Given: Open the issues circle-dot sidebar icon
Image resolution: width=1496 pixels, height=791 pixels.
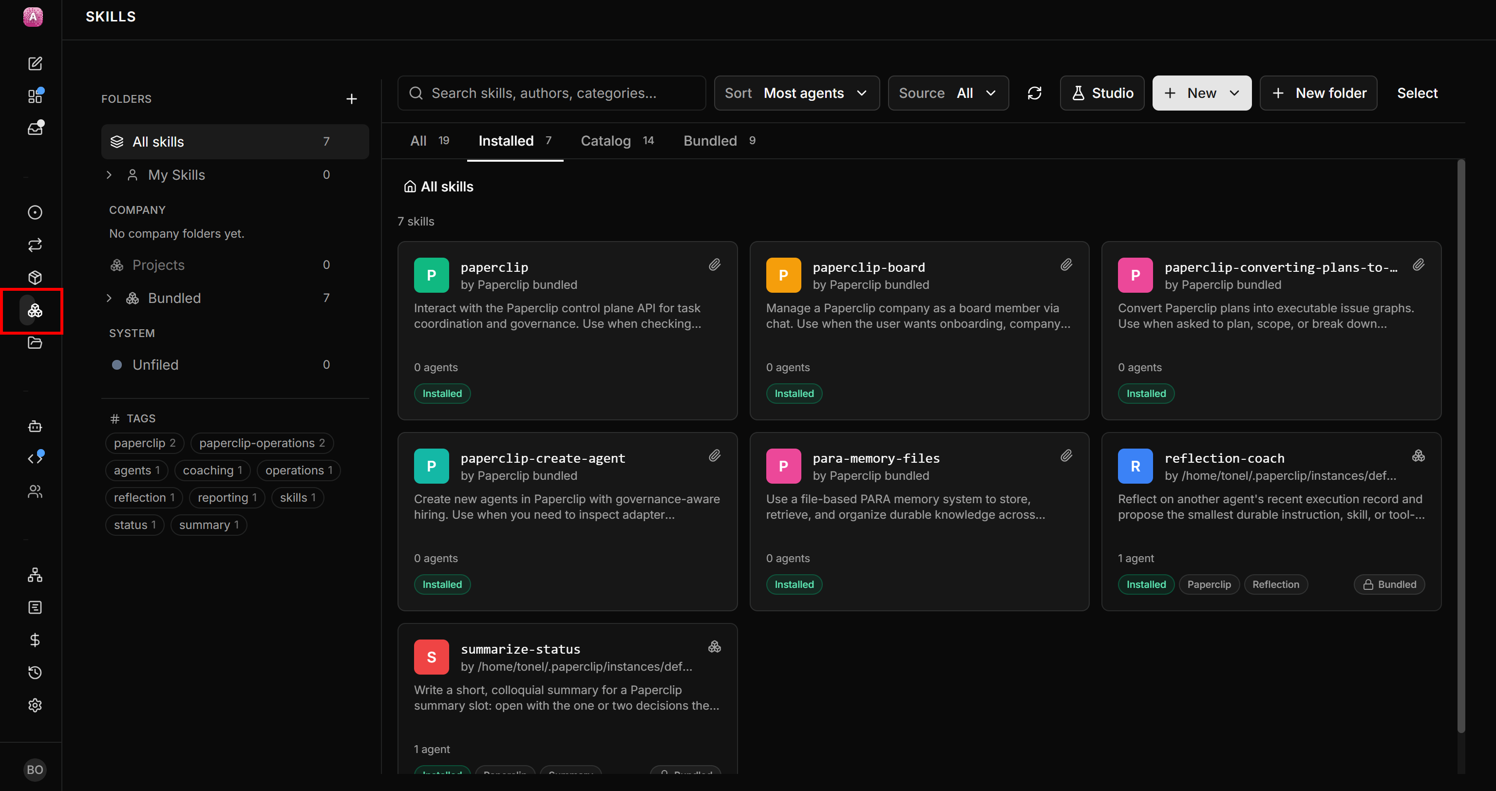Looking at the screenshot, I should tap(35, 212).
